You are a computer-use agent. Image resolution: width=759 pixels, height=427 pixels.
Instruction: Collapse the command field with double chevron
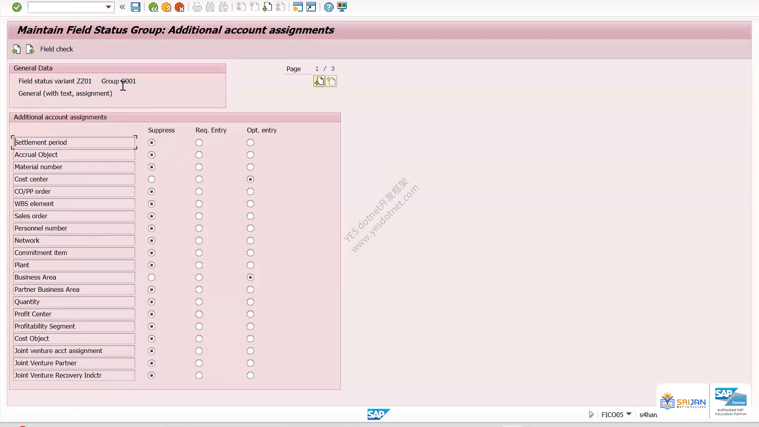point(122,7)
